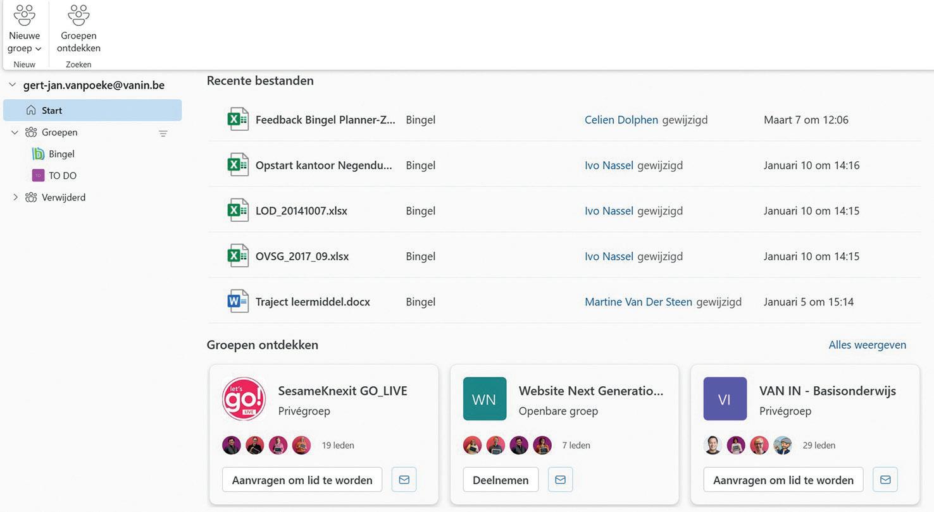Collapse the gert-jan.vanpoeke@vanin.be account tree
The image size is (934, 512).
(12, 85)
